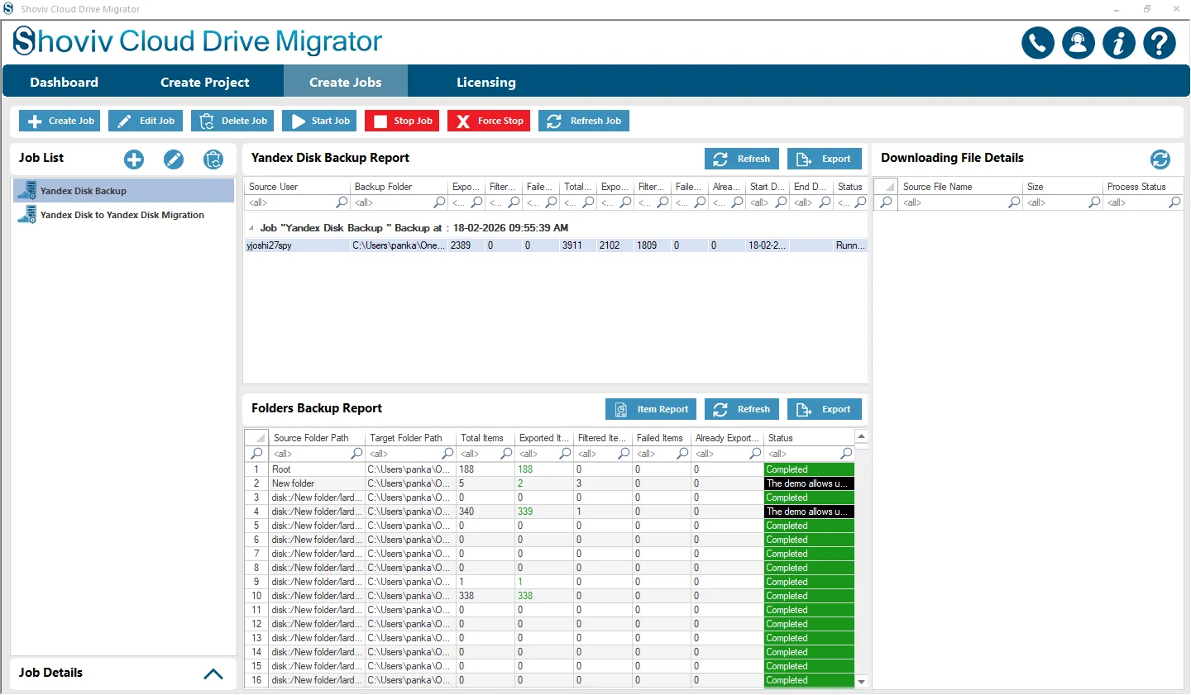Click Process Status filter field

pos(1143,202)
